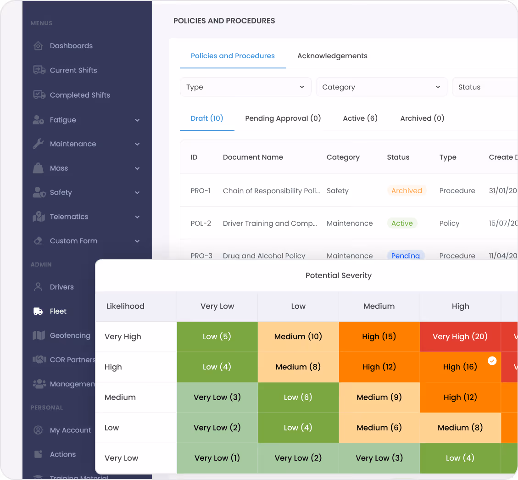Go to Current Shifts page
The width and height of the screenshot is (518, 480).
coord(73,70)
